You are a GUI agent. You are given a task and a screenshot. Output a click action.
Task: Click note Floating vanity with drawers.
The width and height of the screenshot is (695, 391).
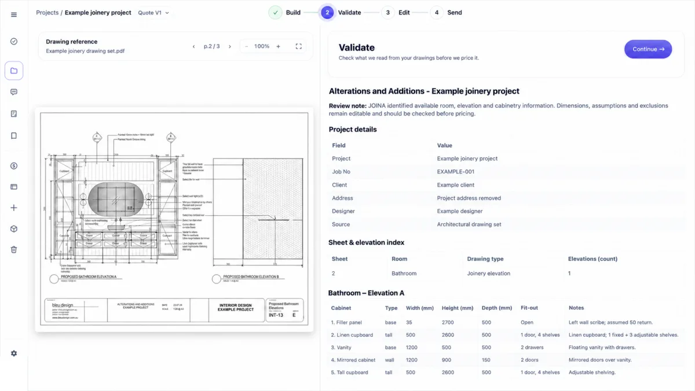602,348
